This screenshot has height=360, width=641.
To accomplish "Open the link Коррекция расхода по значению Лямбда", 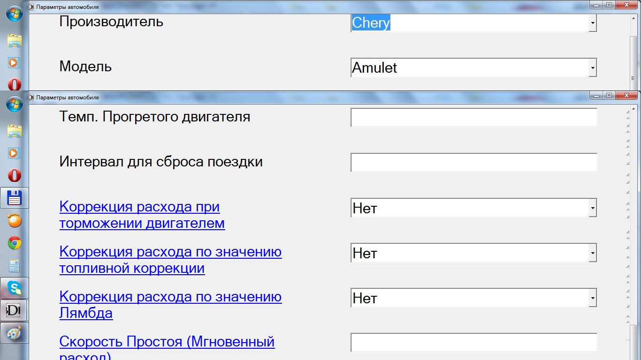I will 171,305.
